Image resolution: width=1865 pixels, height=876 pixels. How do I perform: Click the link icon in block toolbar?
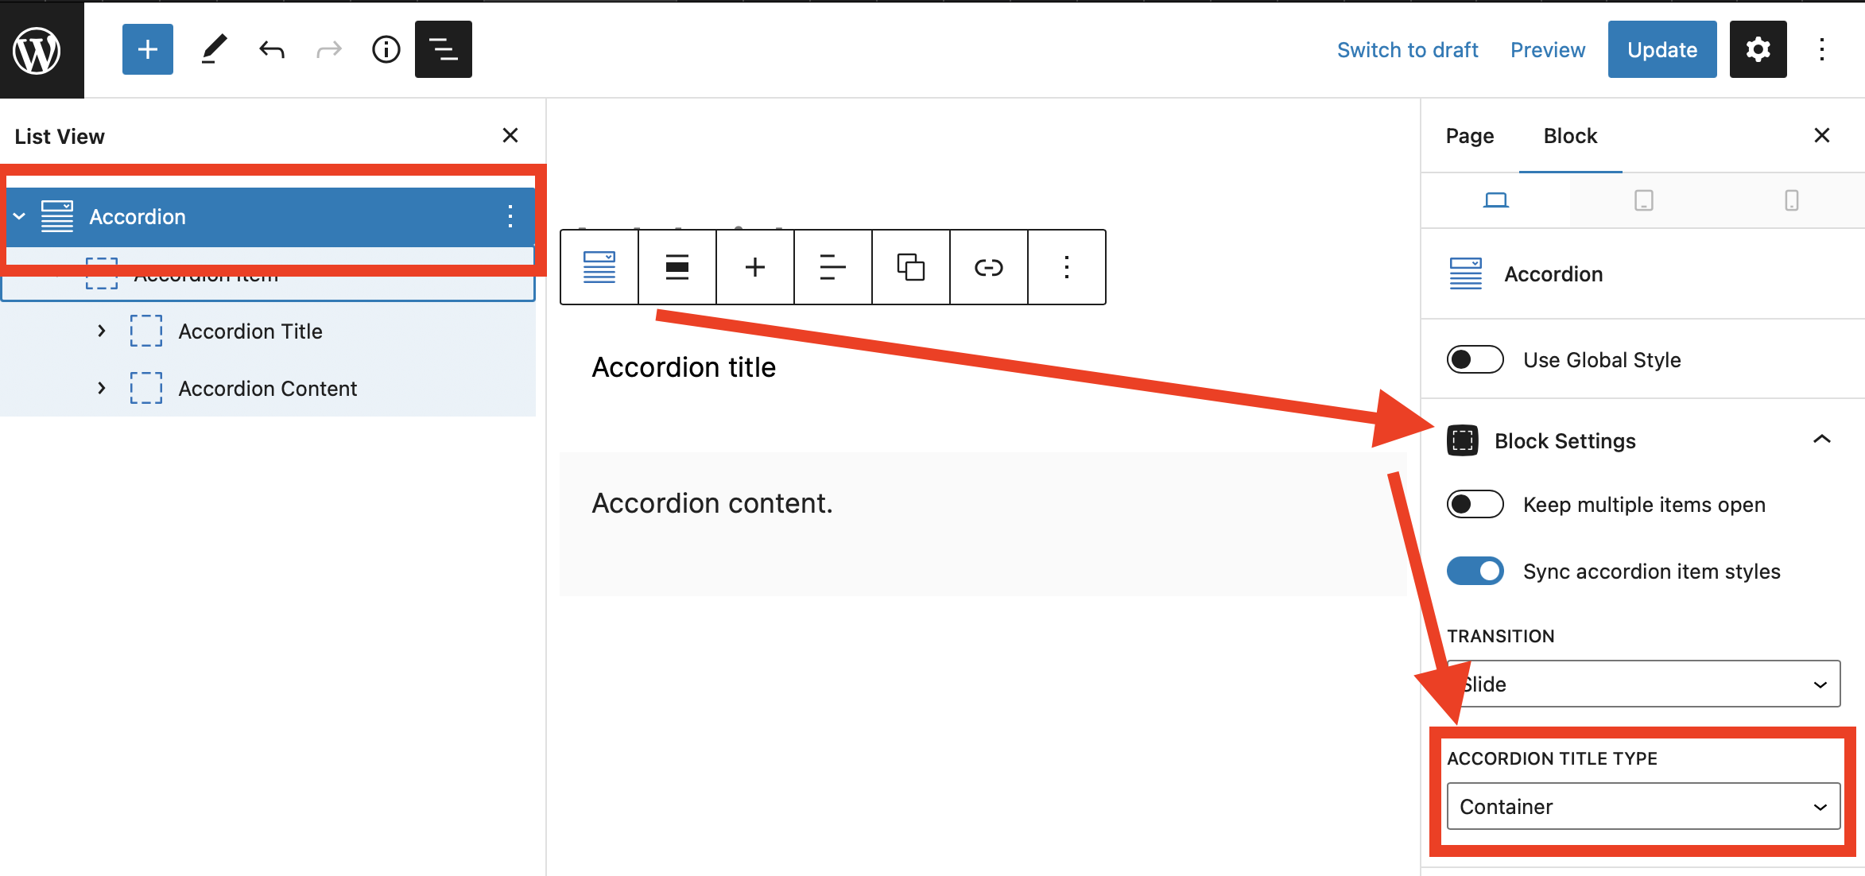pyautogui.click(x=988, y=267)
